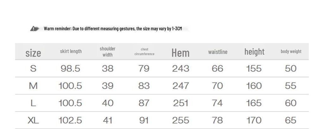Screen dimensions: 324x129
Task: Select the 102.5 skirt length cell
Action: (x=70, y=120)
